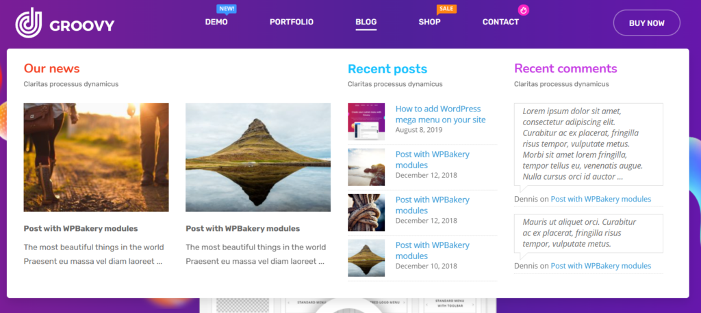The image size is (701, 313).
Task: Open the post link under Dennis's second comment
Action: tap(600, 266)
